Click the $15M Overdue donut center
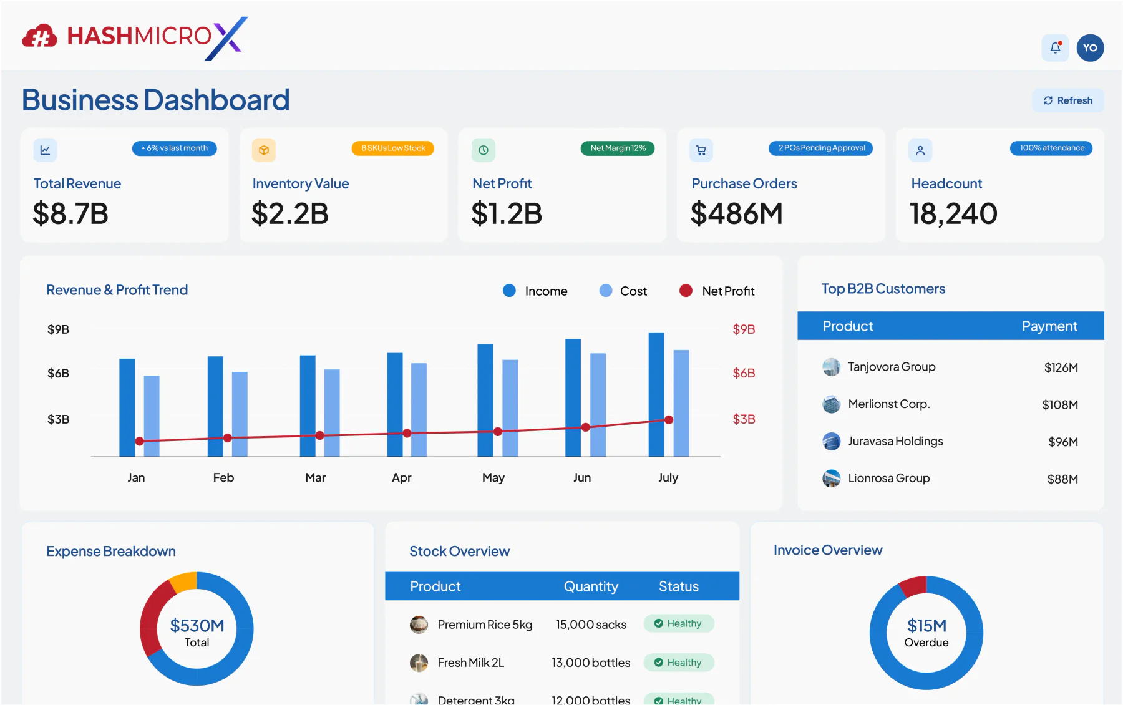Viewport: 1123px width, 705px height. tap(926, 633)
